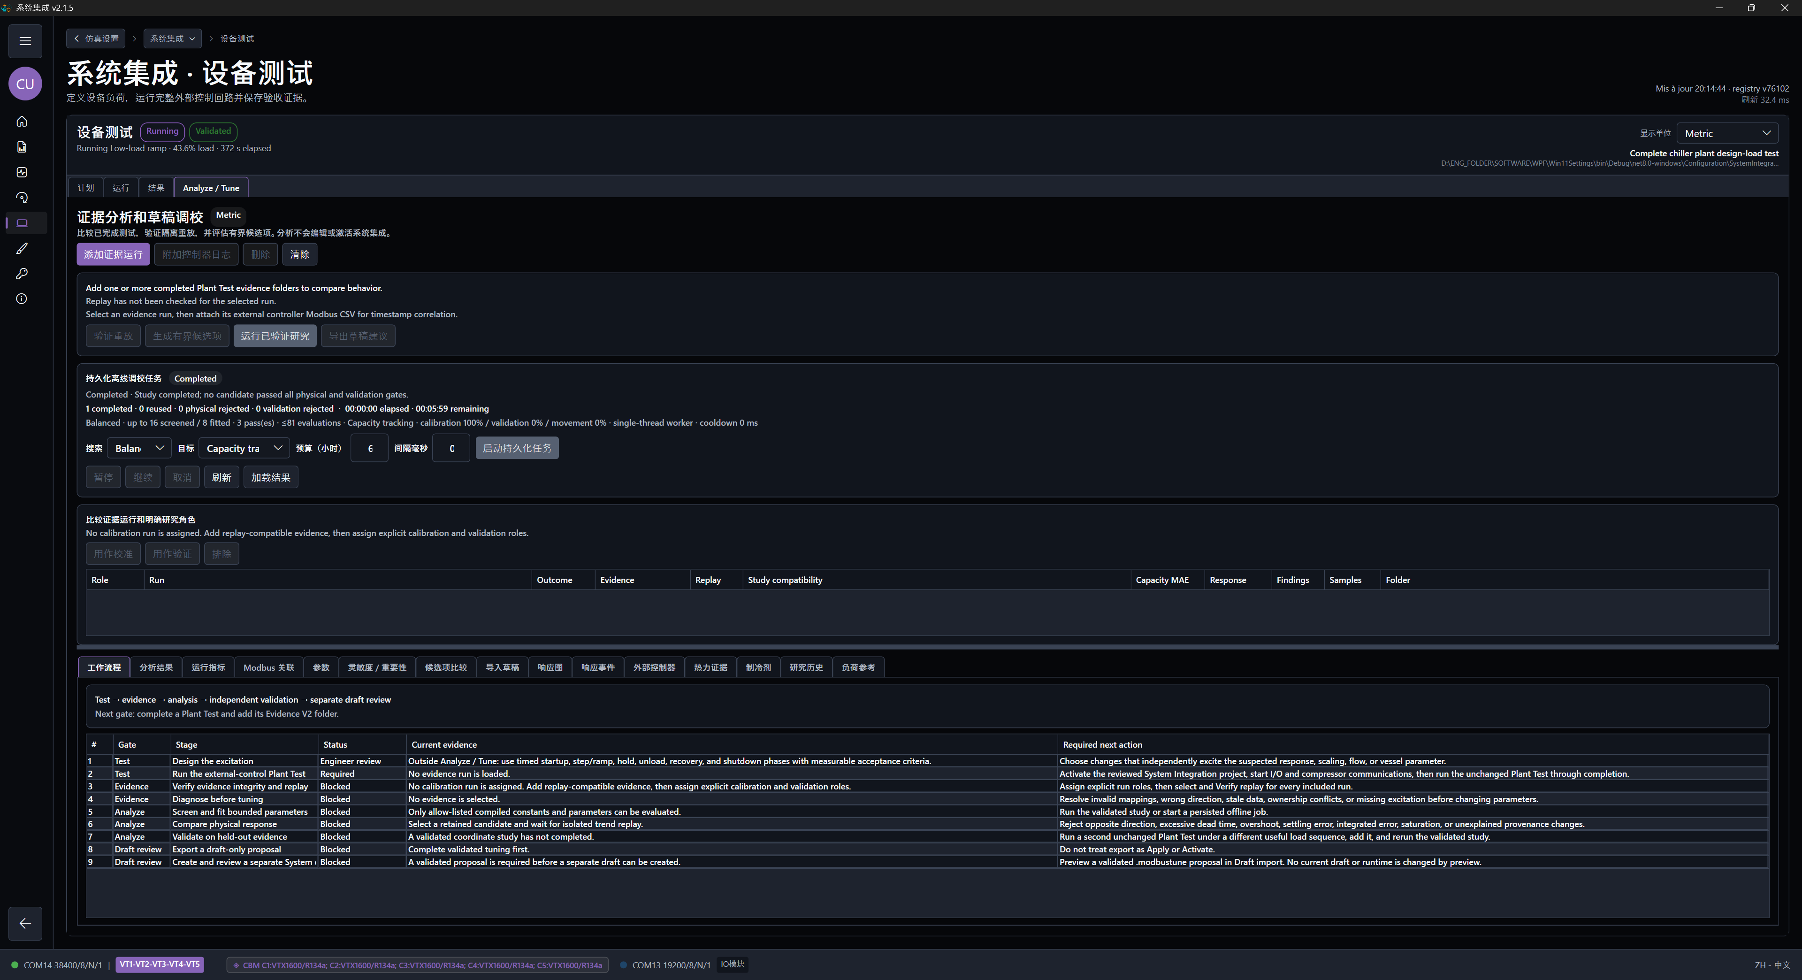Open the 分析结果 sub-tab

[156, 667]
